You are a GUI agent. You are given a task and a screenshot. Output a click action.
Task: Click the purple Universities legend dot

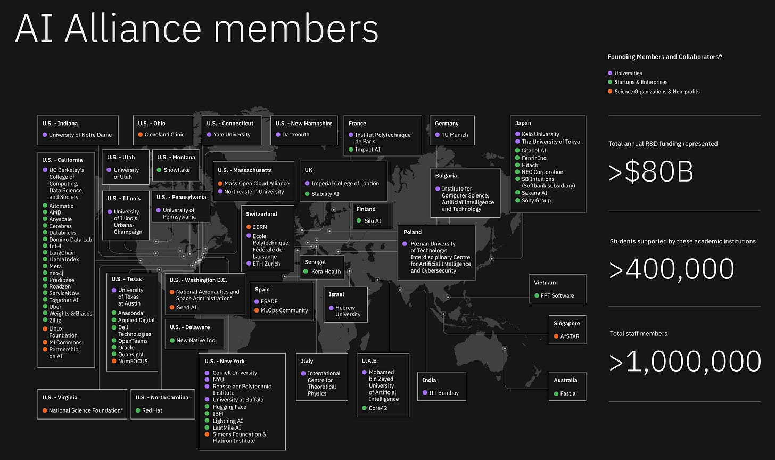tap(610, 73)
